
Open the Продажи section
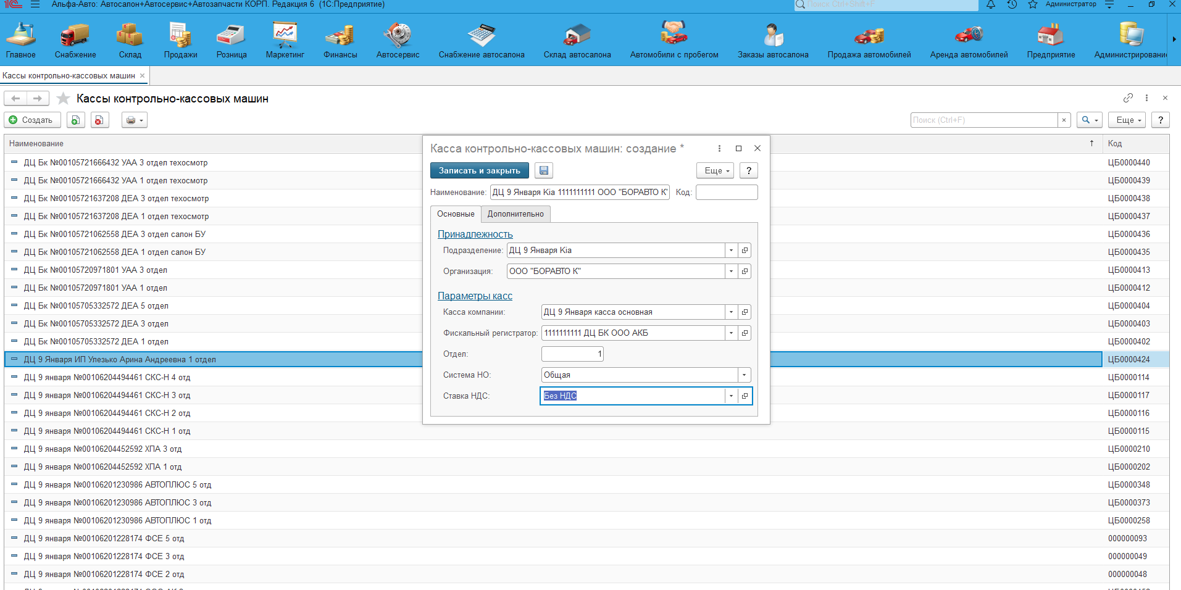coord(181,41)
